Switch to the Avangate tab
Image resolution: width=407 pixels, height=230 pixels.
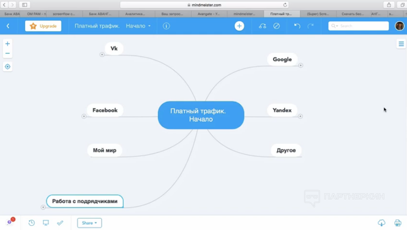coord(209,14)
